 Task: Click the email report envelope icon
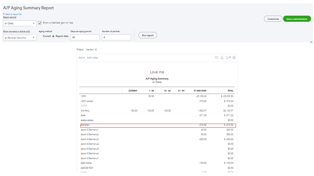[217, 58]
